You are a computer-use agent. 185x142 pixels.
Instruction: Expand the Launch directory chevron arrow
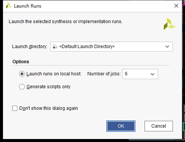click(x=167, y=47)
